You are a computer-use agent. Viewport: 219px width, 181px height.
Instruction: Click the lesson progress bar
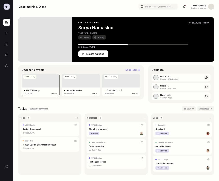point(133,44)
